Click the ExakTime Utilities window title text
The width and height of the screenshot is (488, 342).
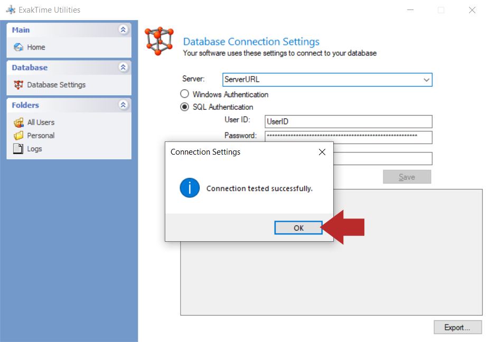pyautogui.click(x=50, y=10)
